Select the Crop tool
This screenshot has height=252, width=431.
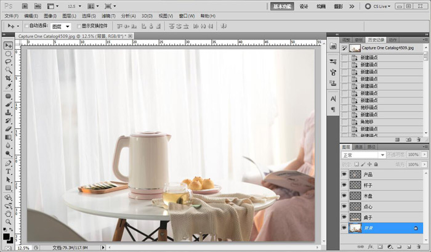coord(9,79)
